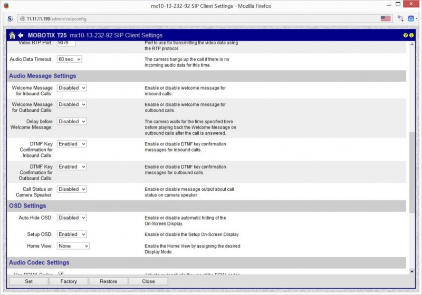Open Home View dropdown
Image resolution: width=422 pixels, height=295 pixels.
[73, 246]
